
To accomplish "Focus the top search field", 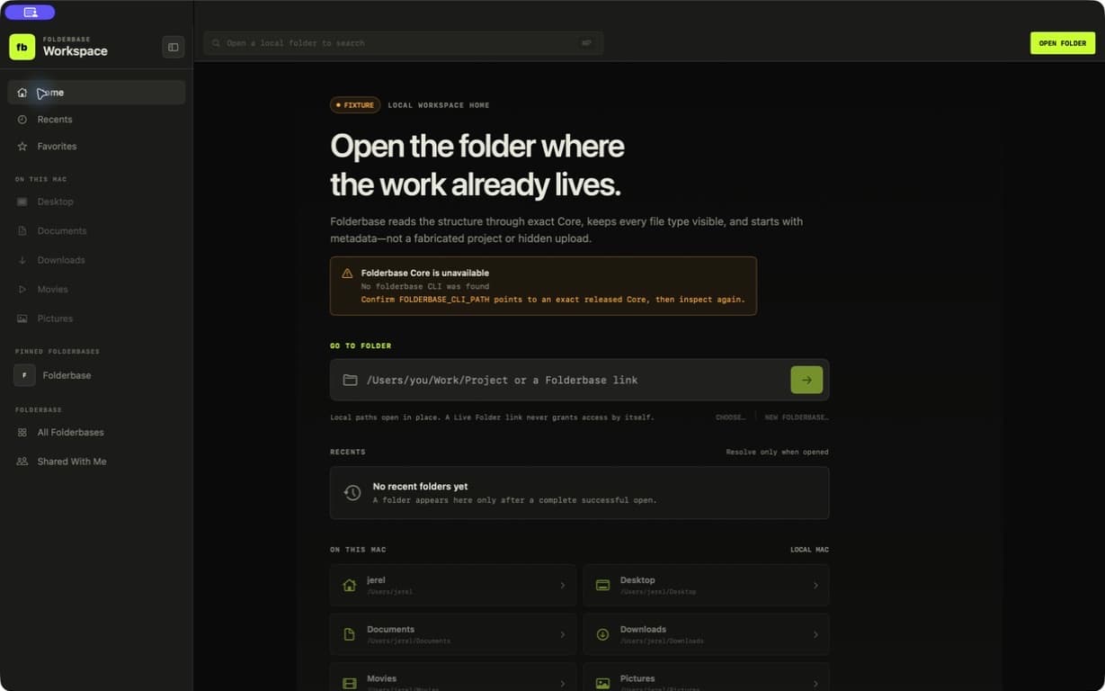I will pyautogui.click(x=403, y=43).
